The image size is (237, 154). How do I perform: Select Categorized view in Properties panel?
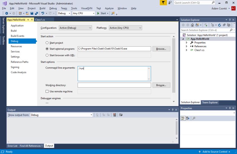pyautogui.click(x=183, y=118)
